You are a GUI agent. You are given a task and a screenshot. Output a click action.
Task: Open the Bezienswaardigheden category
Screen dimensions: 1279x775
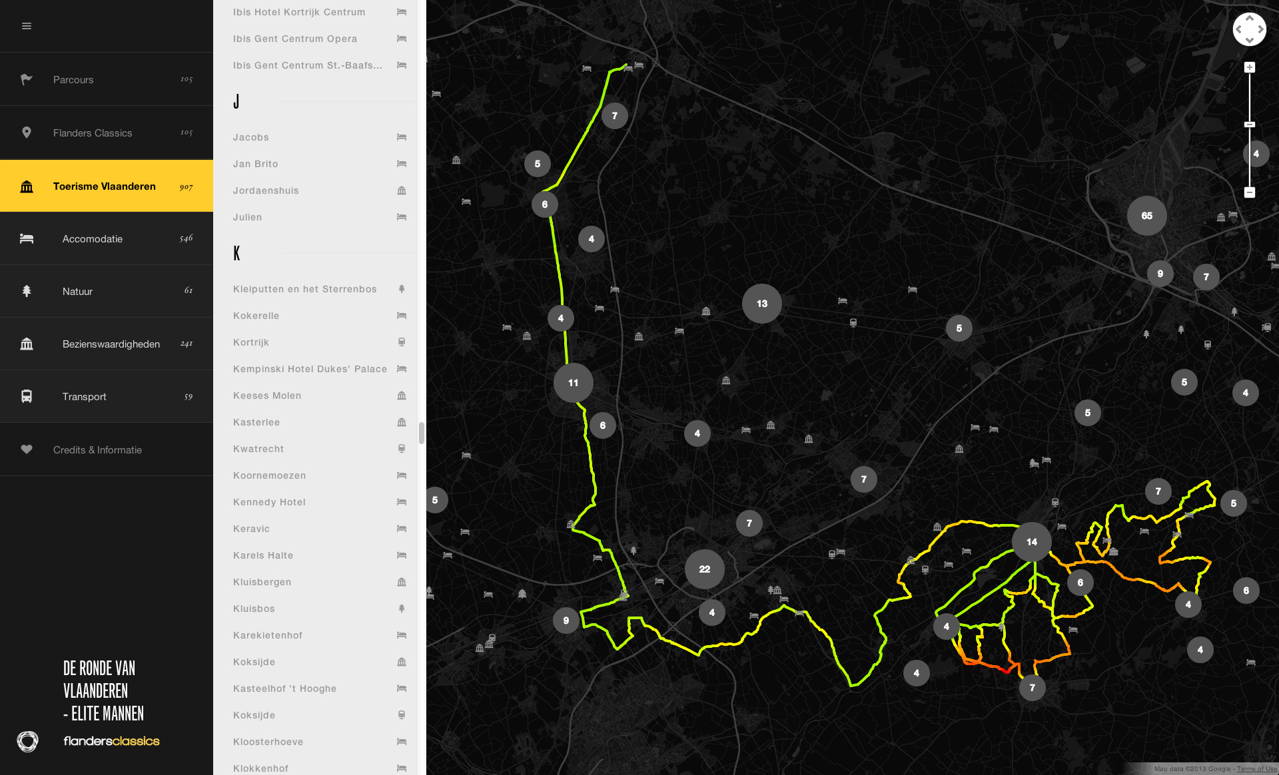tap(111, 344)
